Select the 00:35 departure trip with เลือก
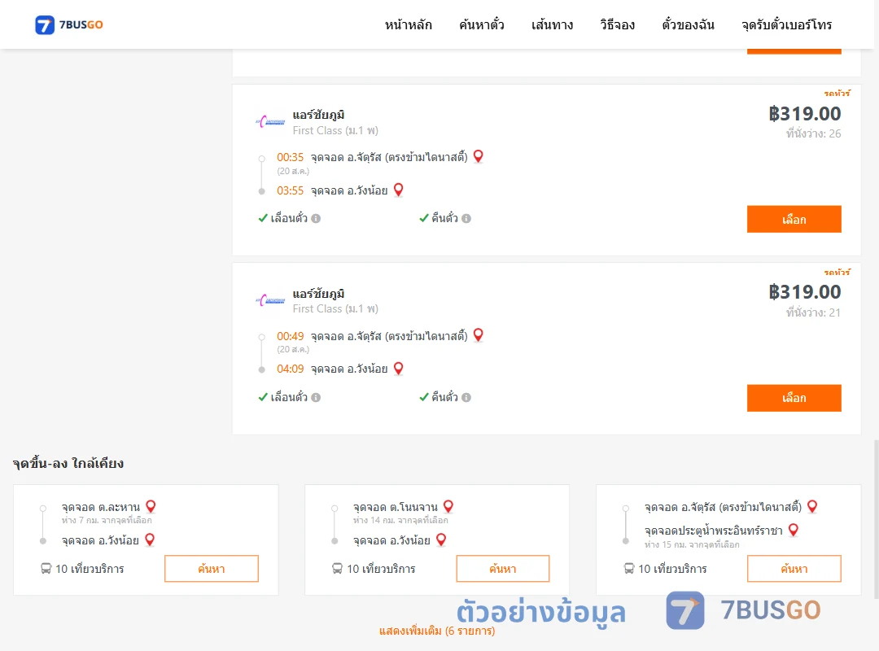This screenshot has height=651, width=879. tap(794, 219)
